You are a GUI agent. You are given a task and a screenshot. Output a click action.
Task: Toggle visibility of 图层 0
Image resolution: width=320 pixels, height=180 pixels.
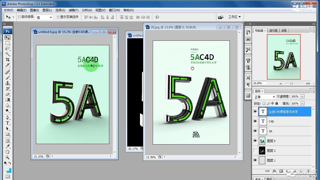click(x=255, y=141)
